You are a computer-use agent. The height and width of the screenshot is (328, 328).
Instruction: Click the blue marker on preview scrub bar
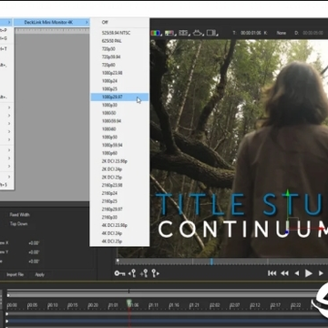211,261
